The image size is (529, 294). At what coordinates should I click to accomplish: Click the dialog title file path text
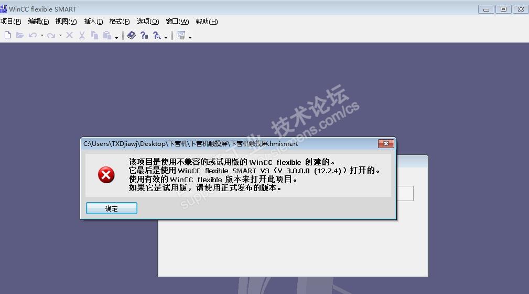coord(191,144)
